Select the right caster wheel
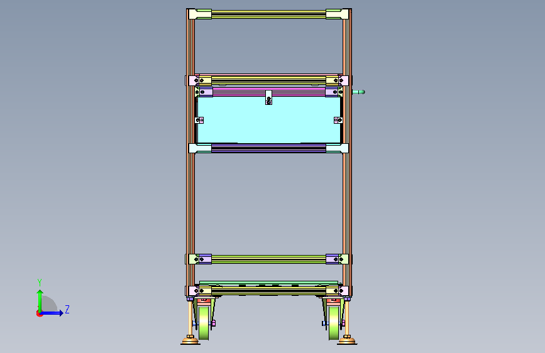The image size is (545, 353). pyautogui.click(x=334, y=323)
